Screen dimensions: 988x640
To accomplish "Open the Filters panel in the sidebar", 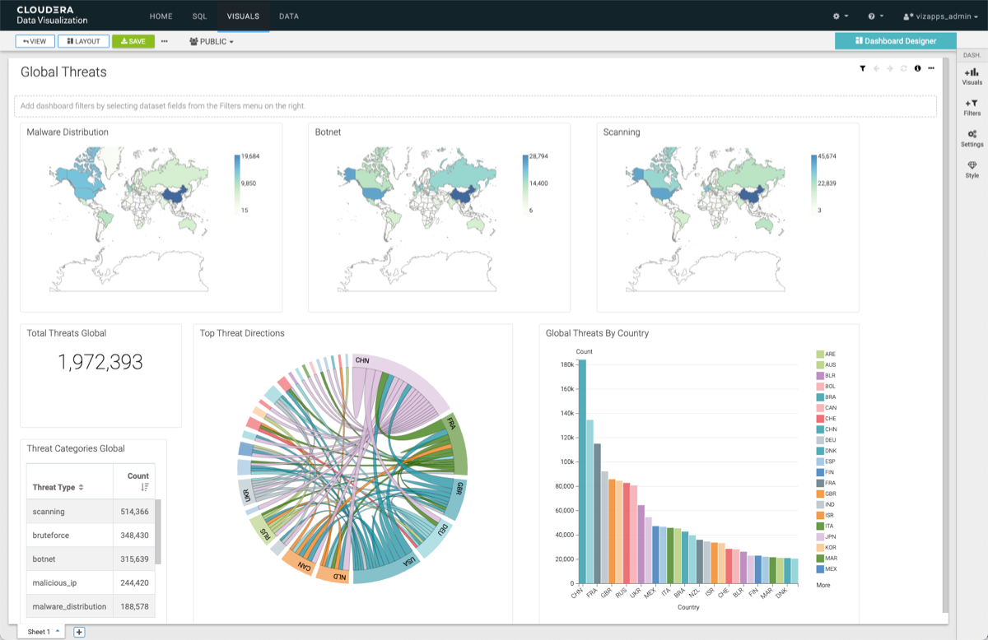I will point(972,107).
